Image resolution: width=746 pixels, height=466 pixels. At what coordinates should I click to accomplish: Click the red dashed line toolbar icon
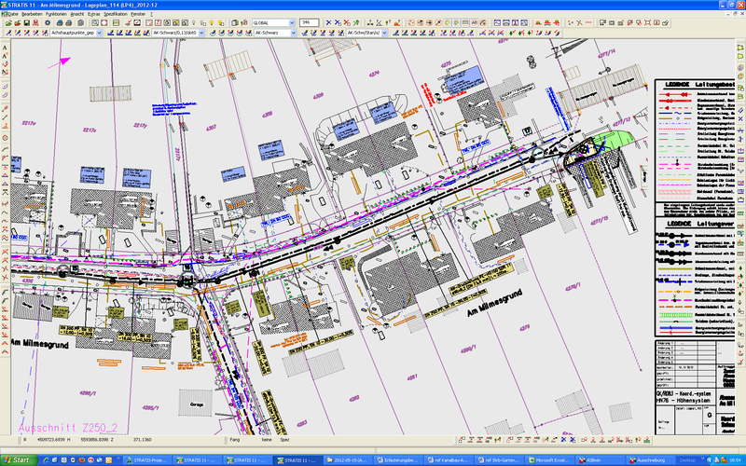[588, 22]
